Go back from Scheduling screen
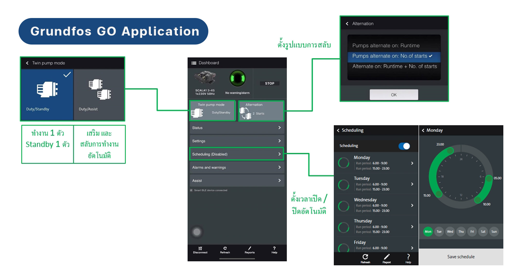Viewport: 515px width, 278px height. point(338,130)
